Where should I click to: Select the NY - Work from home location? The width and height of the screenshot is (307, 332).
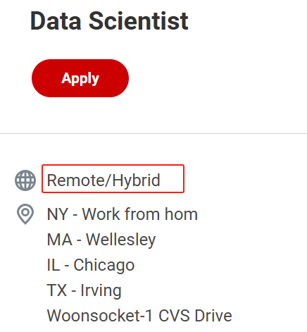(x=123, y=214)
